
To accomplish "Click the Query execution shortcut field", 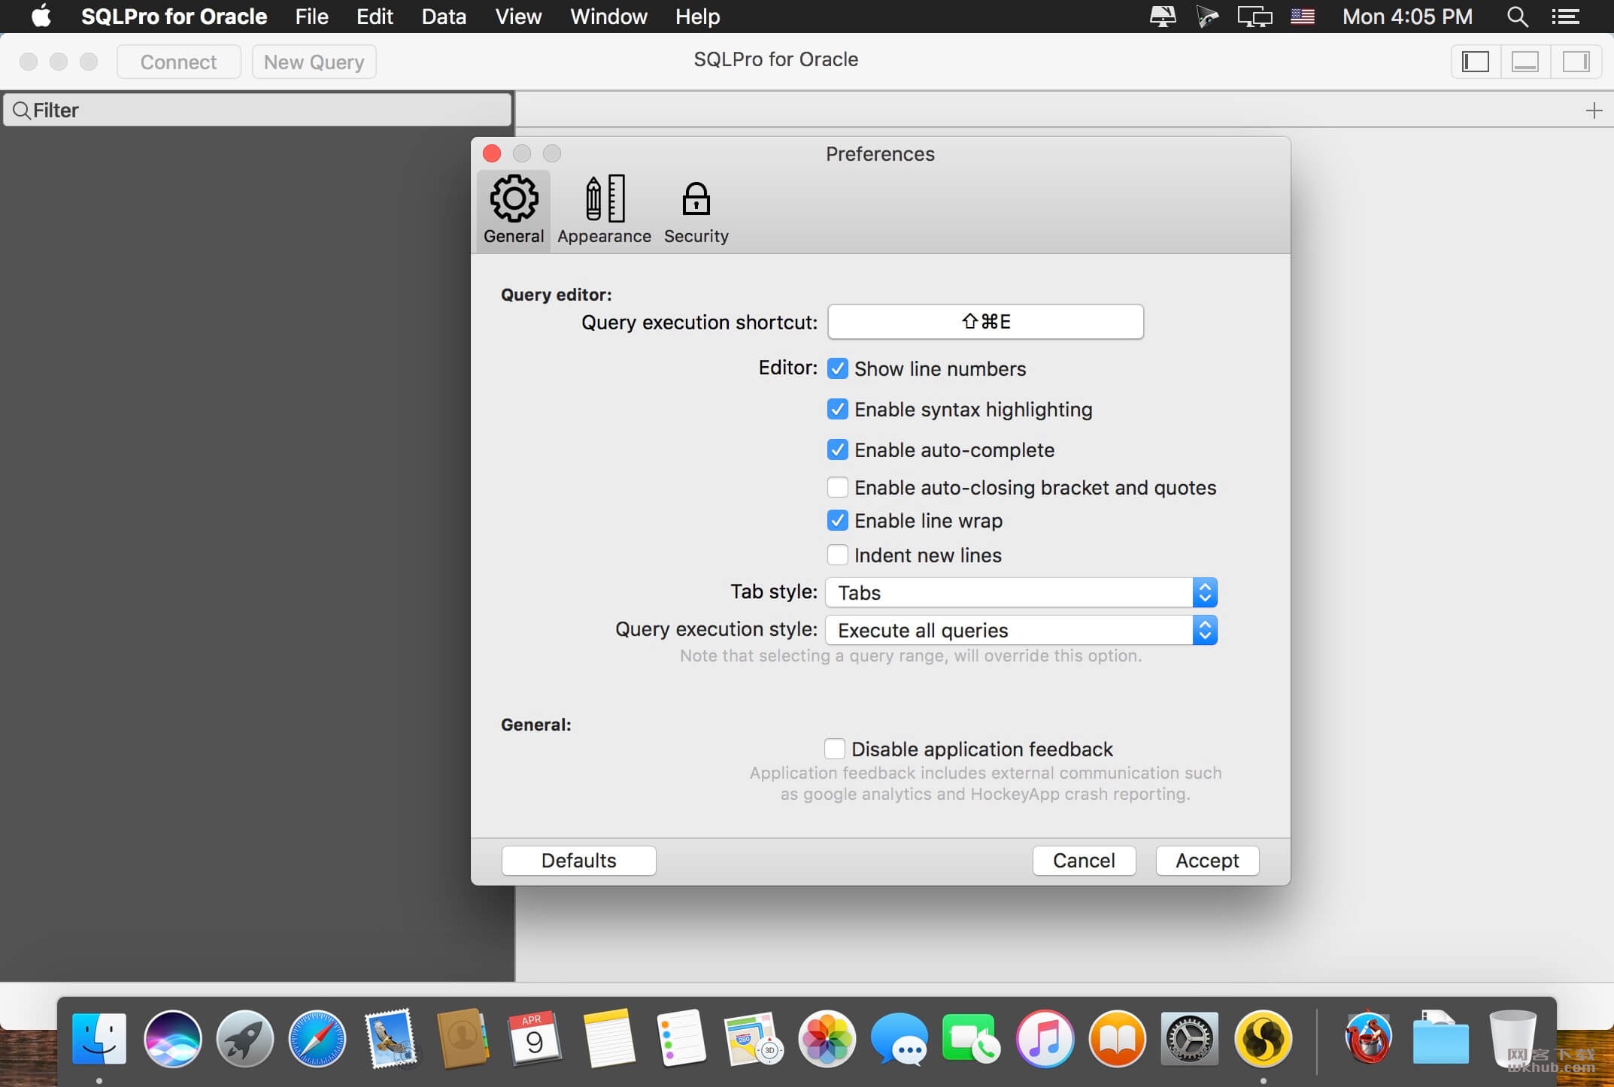I will pyautogui.click(x=985, y=322).
